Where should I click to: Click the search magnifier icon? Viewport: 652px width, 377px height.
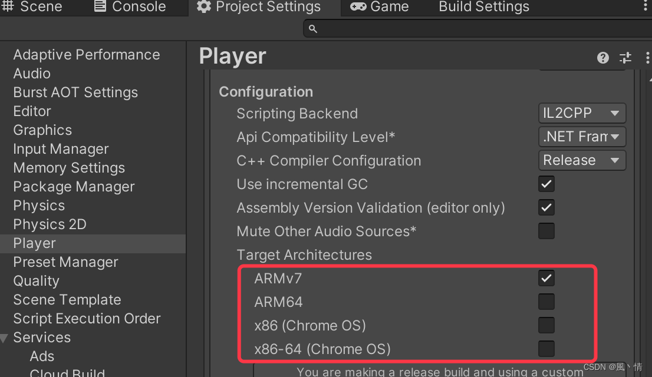click(x=313, y=29)
